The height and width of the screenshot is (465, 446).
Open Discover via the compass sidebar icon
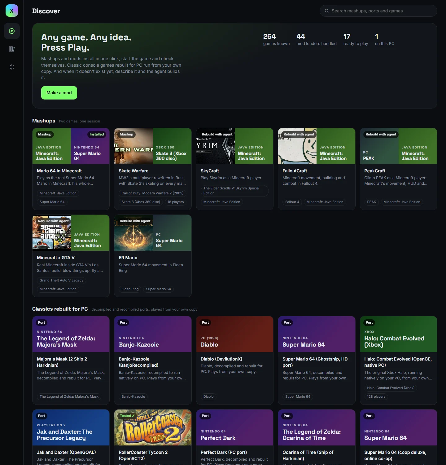(x=12, y=31)
